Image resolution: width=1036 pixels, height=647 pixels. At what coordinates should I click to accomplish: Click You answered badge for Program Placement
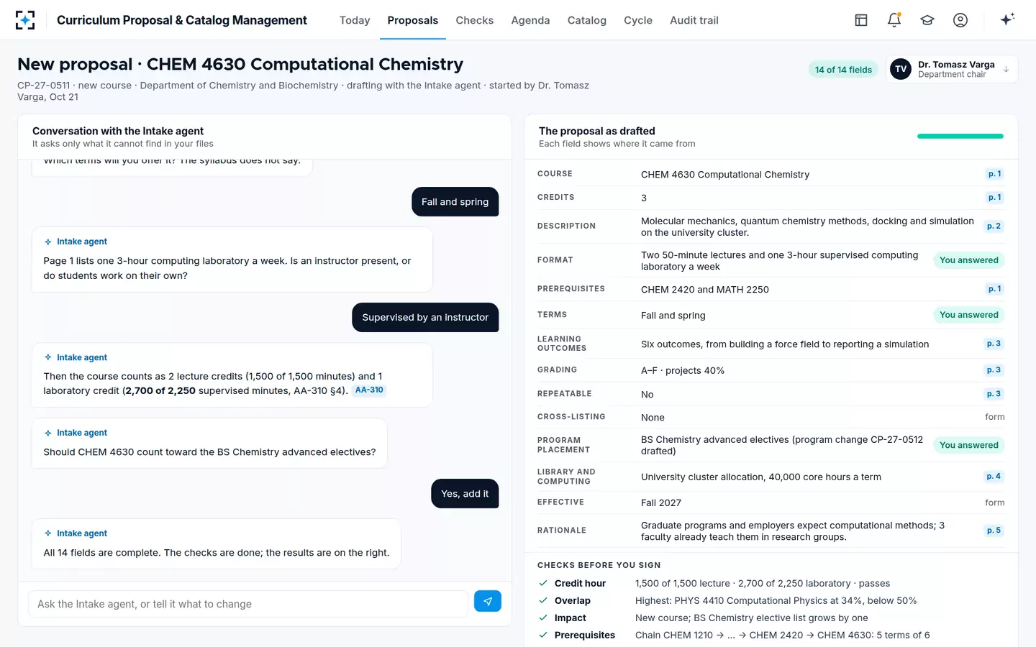point(968,445)
